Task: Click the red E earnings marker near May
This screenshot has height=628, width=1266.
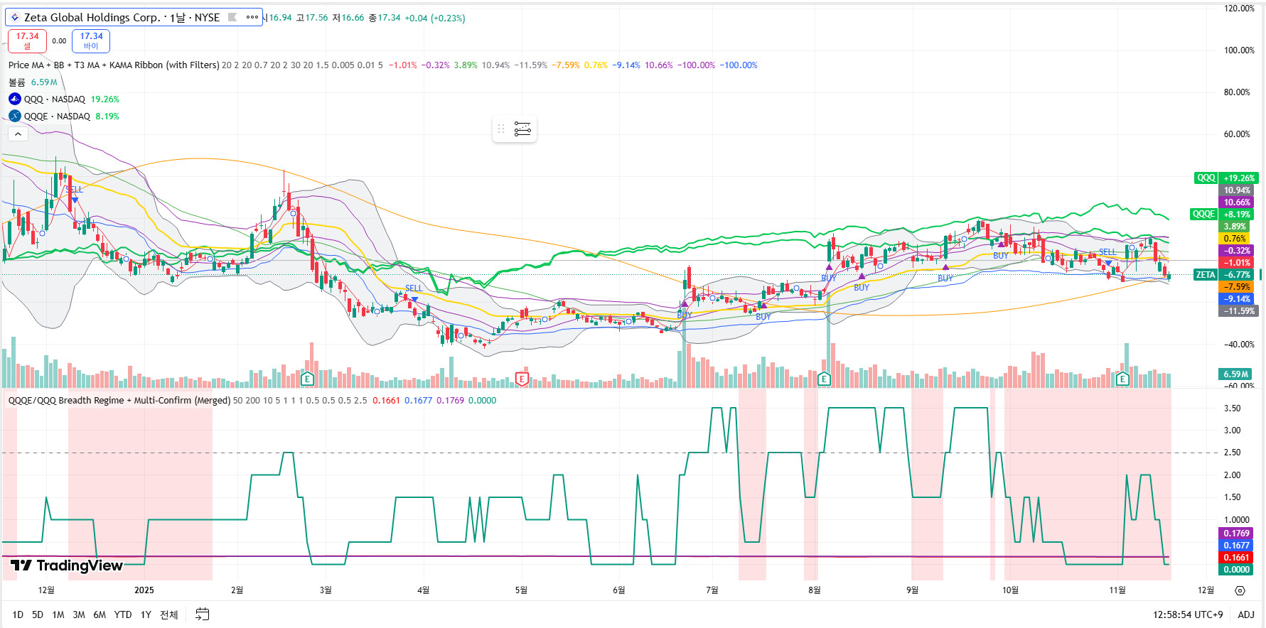Action: click(522, 379)
